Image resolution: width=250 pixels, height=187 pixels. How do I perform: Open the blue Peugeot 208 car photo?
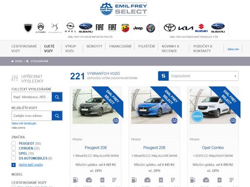pos(154,106)
